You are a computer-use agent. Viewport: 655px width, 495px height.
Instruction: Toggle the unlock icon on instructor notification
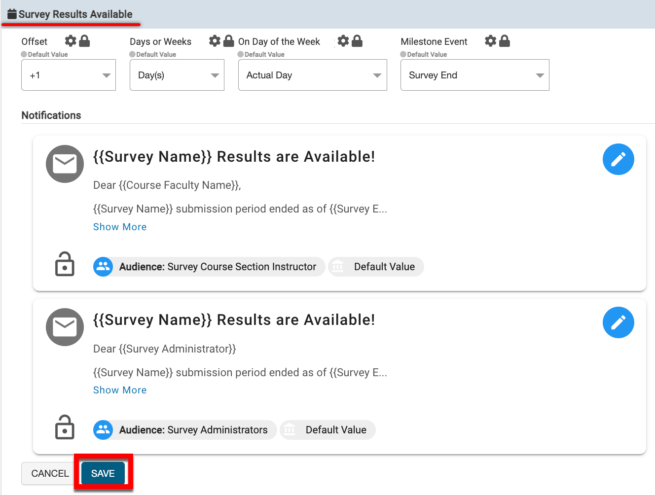65,264
